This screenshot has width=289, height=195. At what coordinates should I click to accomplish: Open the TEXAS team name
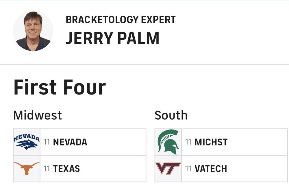tap(66, 169)
